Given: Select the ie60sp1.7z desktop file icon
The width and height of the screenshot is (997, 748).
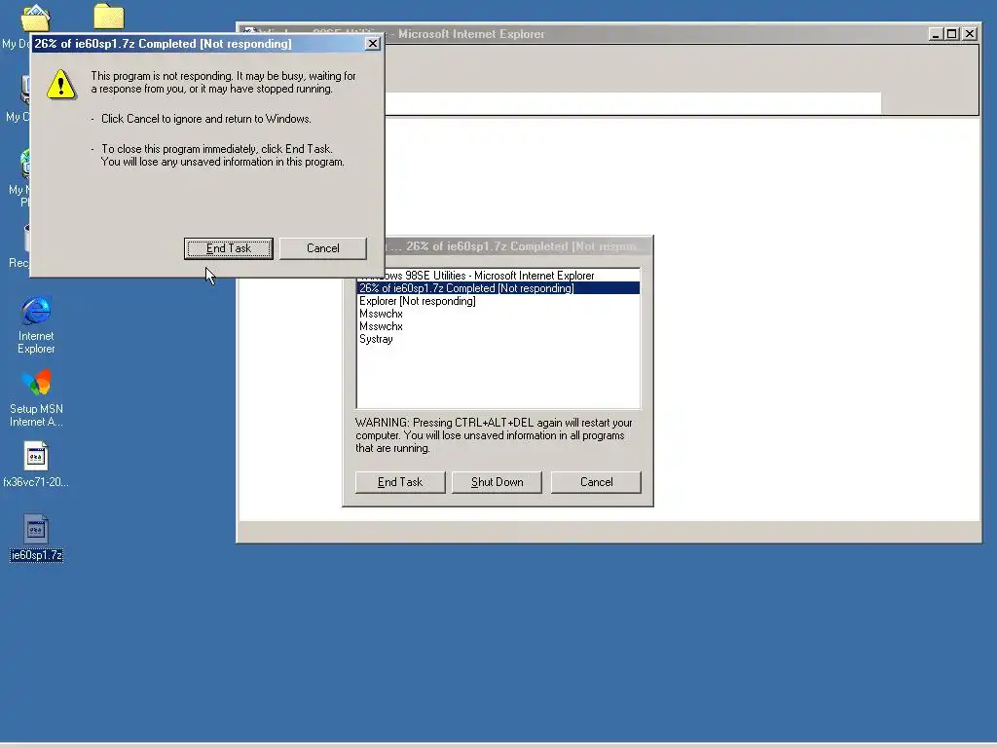Looking at the screenshot, I should pyautogui.click(x=36, y=529).
